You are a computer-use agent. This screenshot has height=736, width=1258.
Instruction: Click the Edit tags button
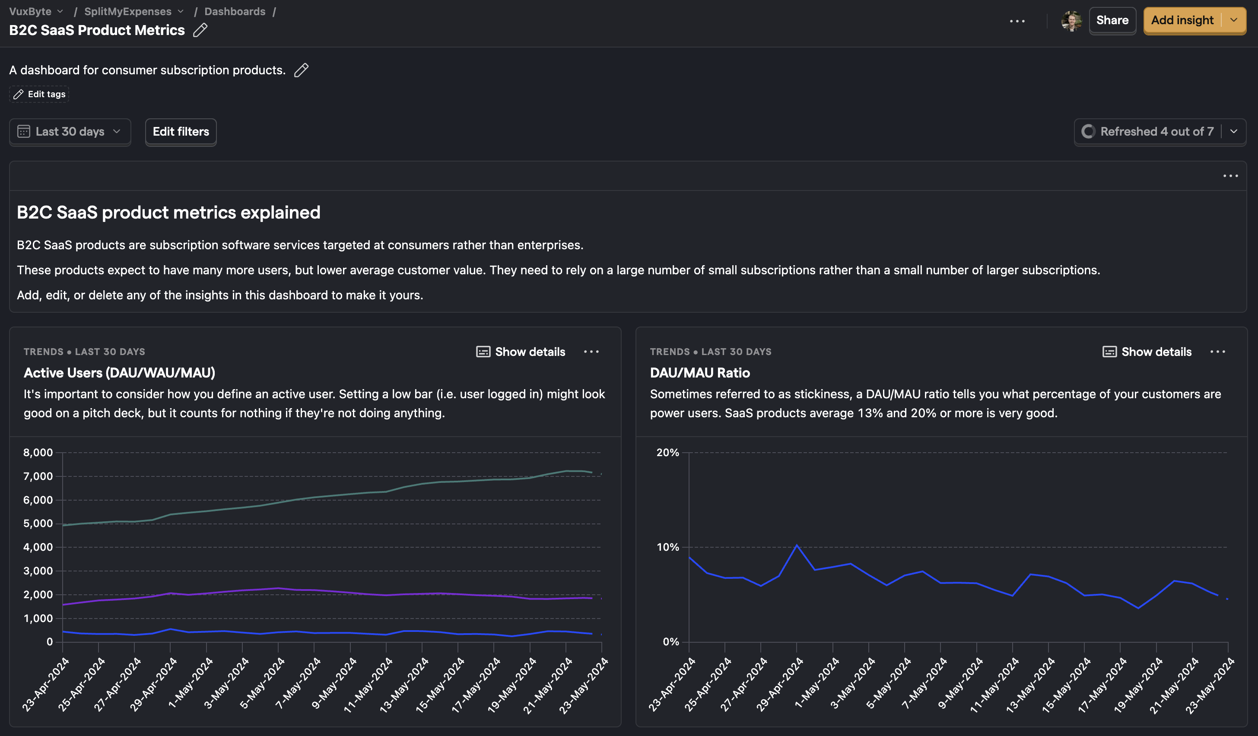39,94
